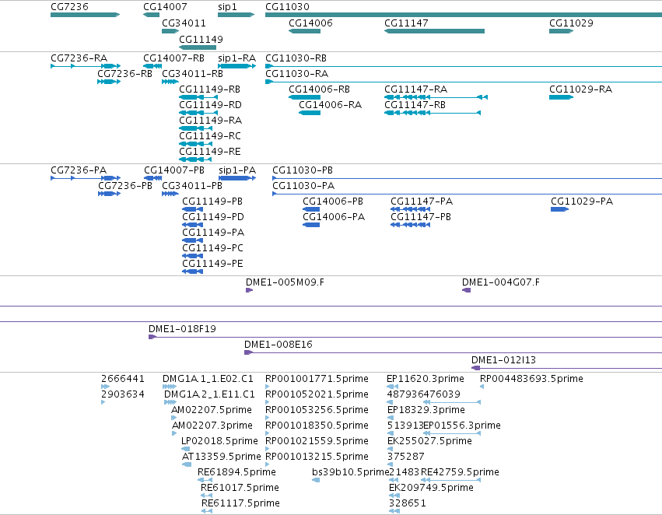Click the RE61894.5prime EST label
Screen dimensions: 662x515
(236, 472)
